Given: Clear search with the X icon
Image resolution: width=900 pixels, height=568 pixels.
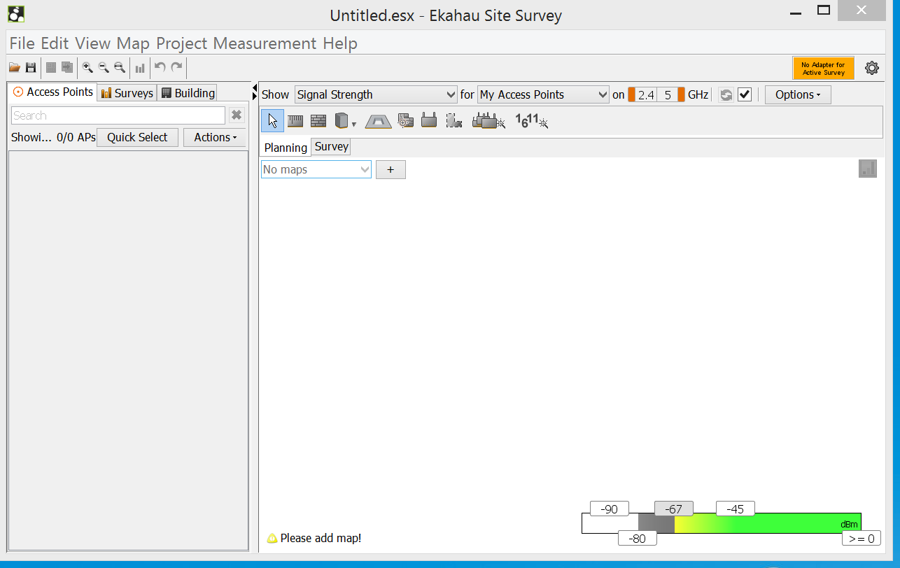Looking at the screenshot, I should (x=237, y=115).
